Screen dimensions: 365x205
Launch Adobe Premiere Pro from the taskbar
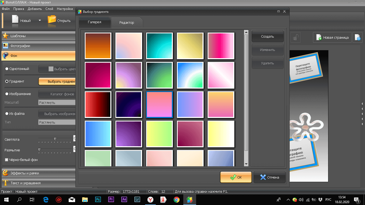pyautogui.click(x=111, y=199)
